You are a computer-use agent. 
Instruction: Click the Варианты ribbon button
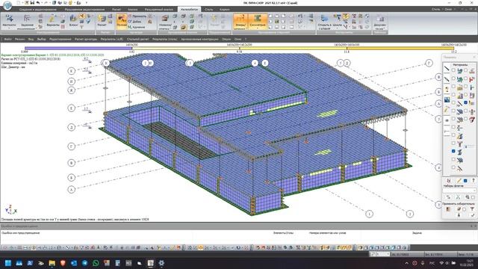[x=53, y=21]
